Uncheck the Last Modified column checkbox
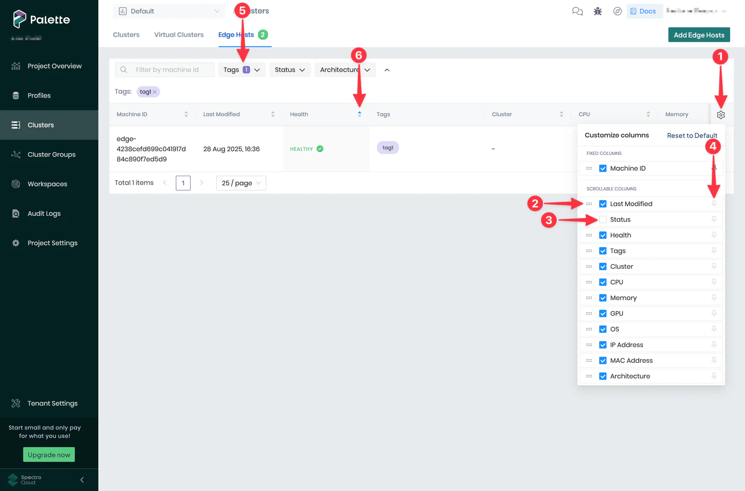 [x=602, y=203]
